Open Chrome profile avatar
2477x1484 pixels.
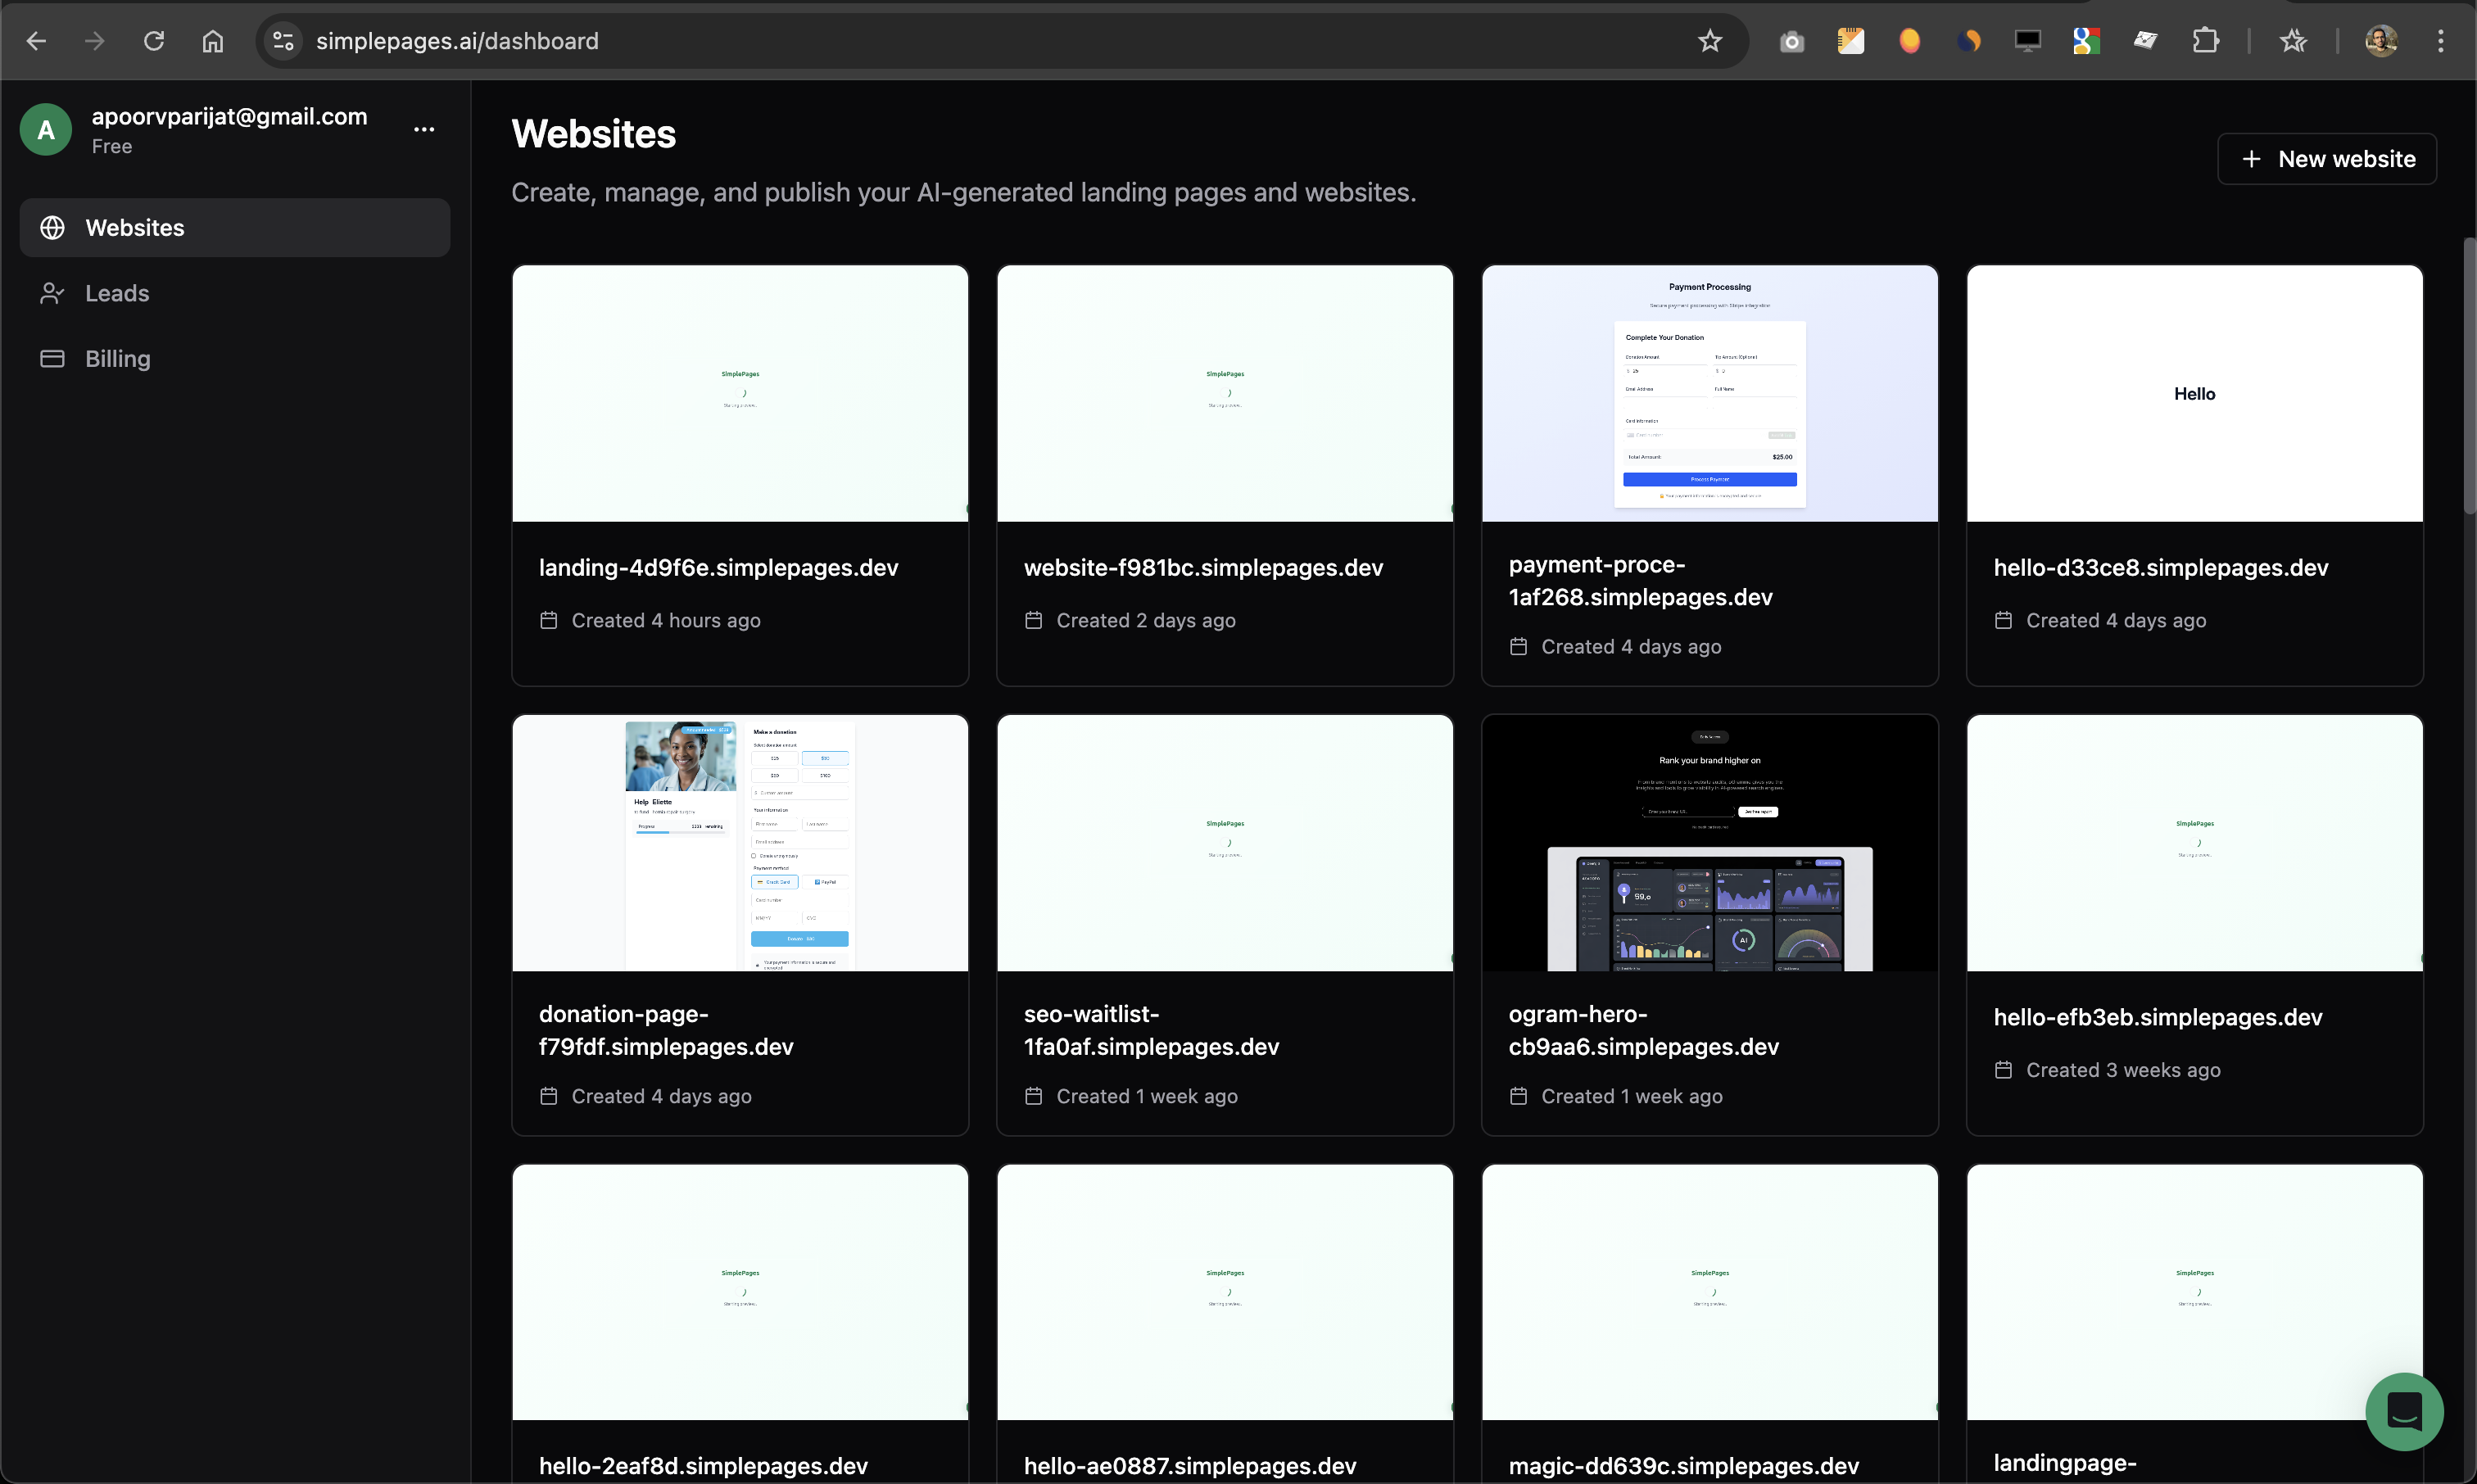pos(2381,41)
